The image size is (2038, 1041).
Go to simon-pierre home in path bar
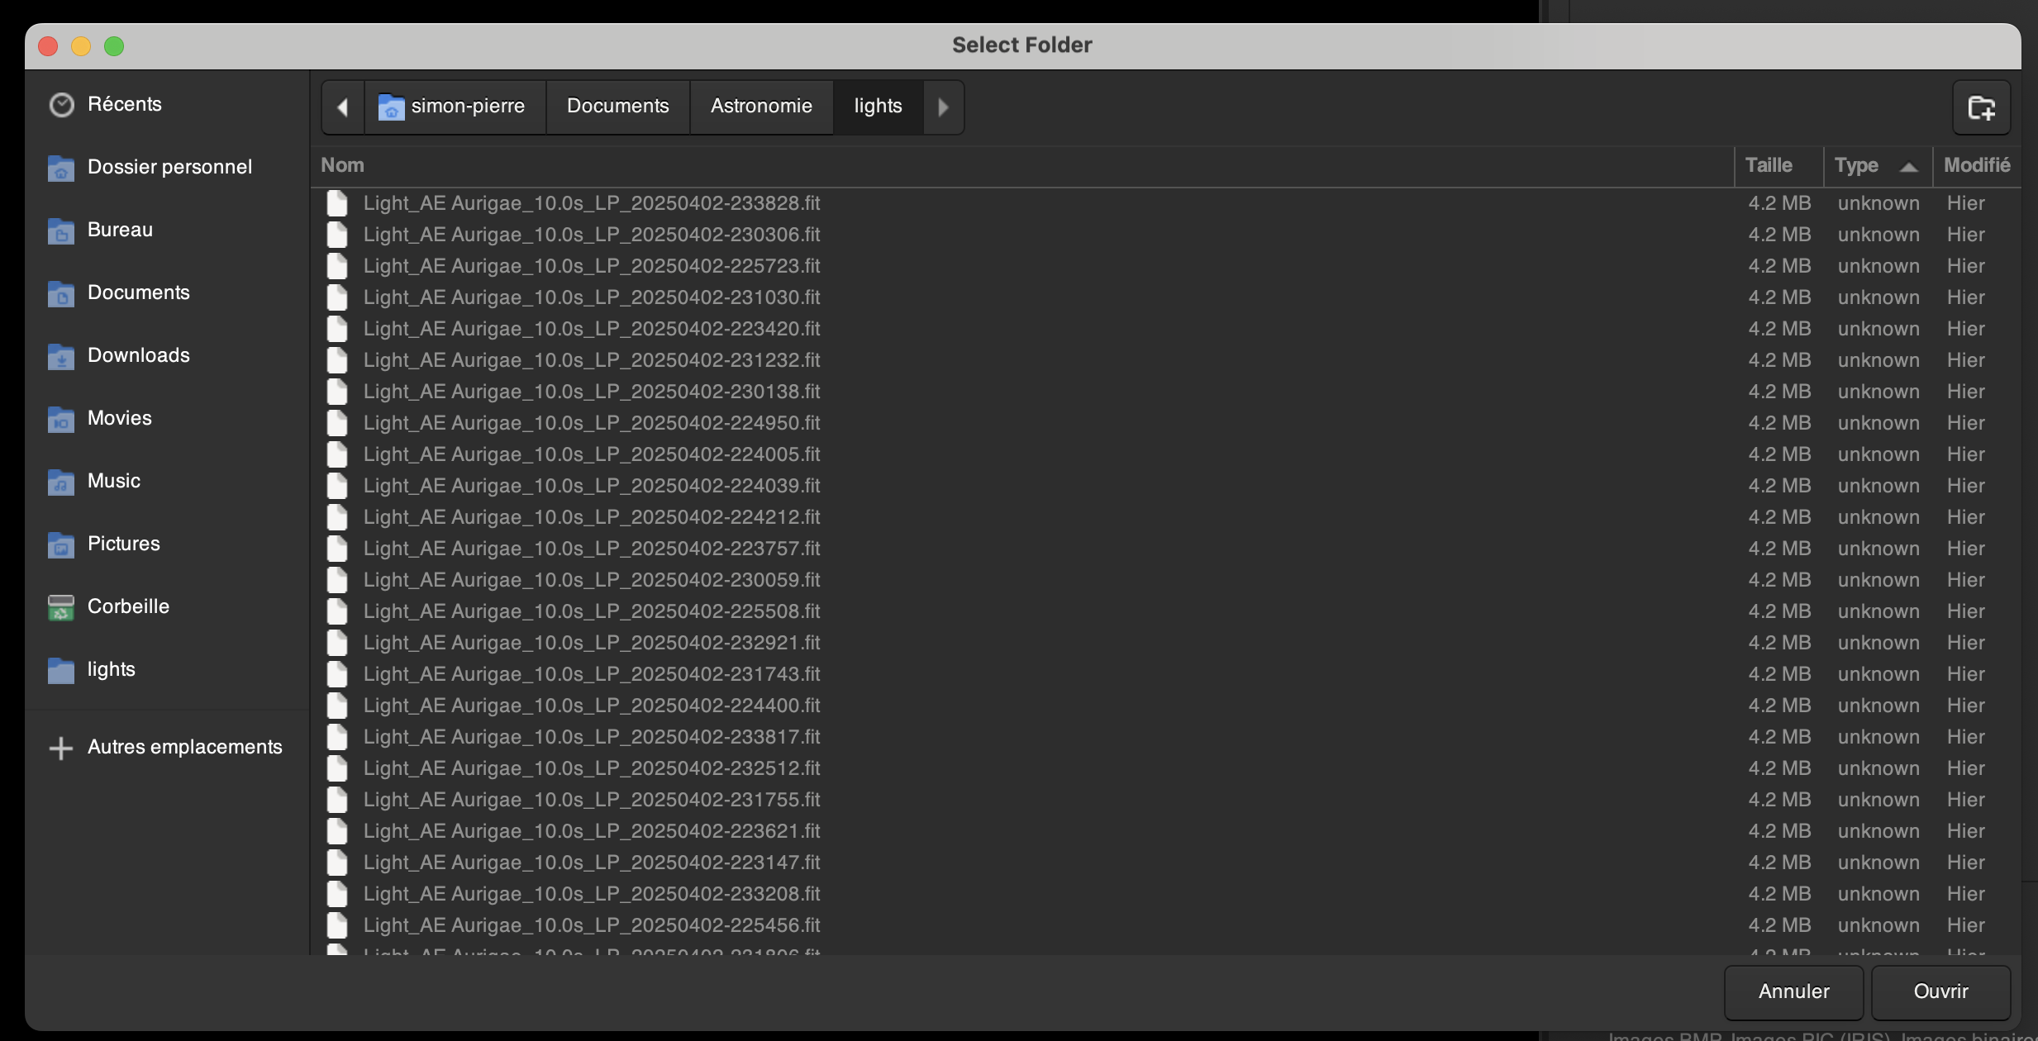(454, 107)
